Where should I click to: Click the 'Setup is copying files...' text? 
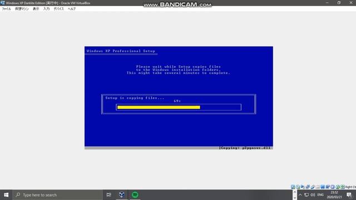tap(135, 98)
